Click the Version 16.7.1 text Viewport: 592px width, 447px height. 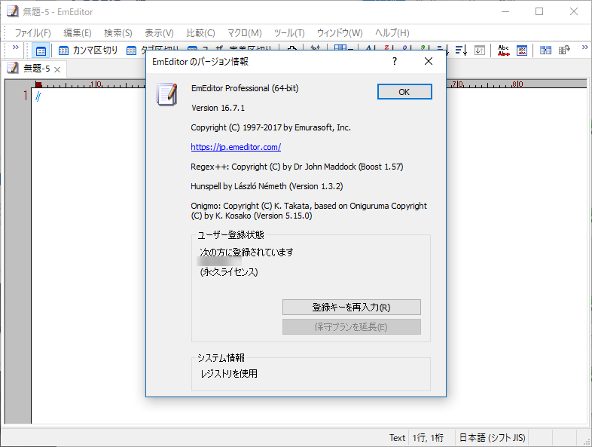(218, 108)
